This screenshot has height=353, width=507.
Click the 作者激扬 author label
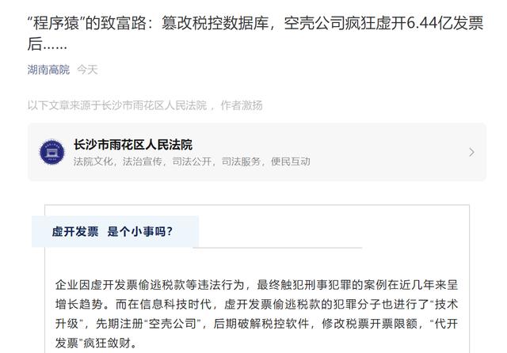click(x=242, y=105)
